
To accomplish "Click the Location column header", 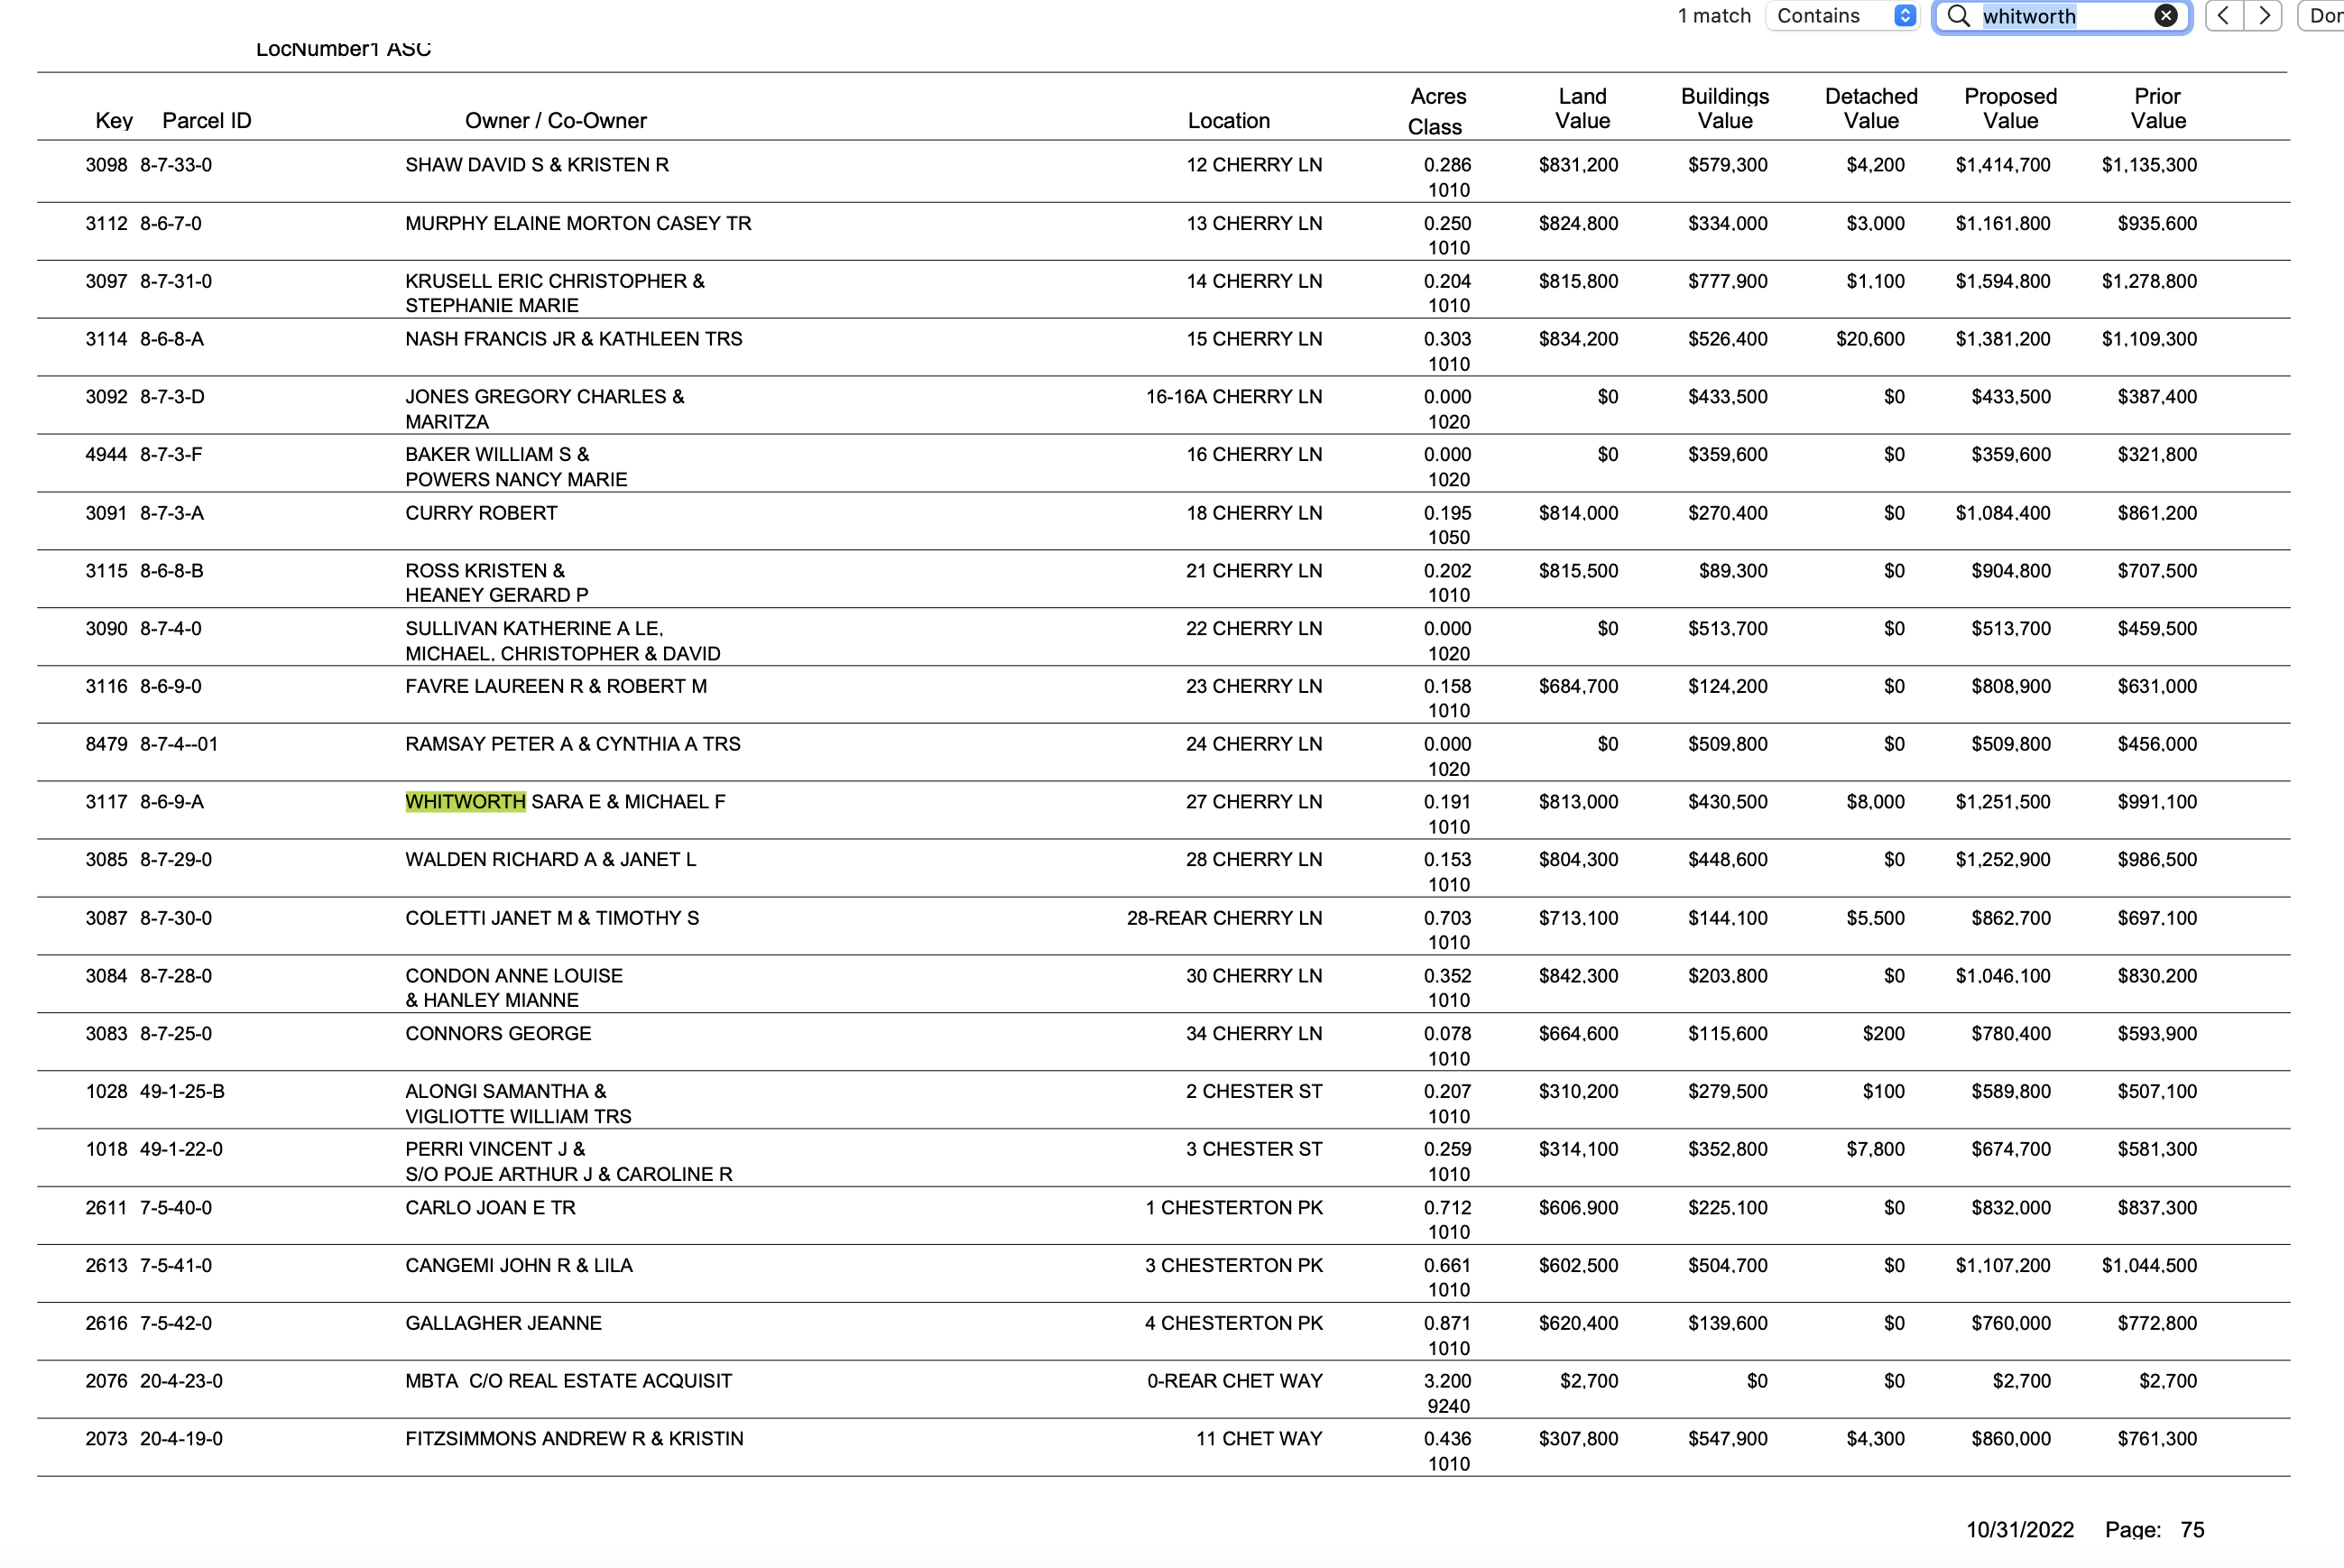I will click(x=1229, y=121).
